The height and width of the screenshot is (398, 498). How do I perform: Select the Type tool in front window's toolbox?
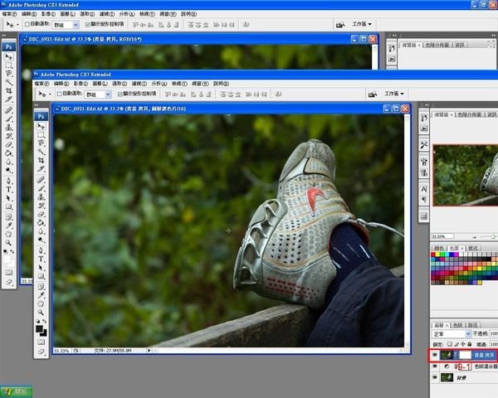pyautogui.click(x=41, y=259)
